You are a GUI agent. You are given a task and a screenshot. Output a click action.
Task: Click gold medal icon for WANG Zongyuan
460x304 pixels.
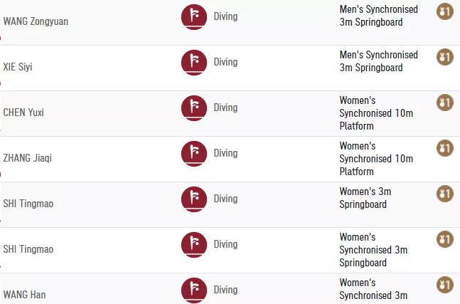click(x=445, y=11)
